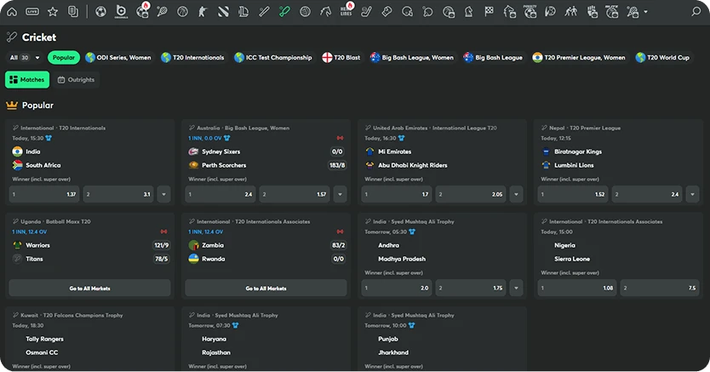Screen dimensions: 710x372
Task: Click Go to All Markets for Warriors vs Titans
Action: (89, 288)
